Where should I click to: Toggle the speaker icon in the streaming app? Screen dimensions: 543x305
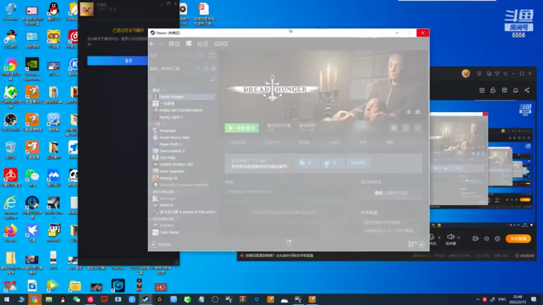[451, 237]
